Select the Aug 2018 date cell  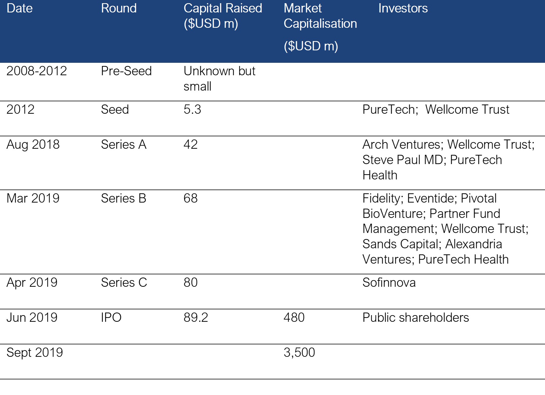pyautogui.click(x=33, y=145)
